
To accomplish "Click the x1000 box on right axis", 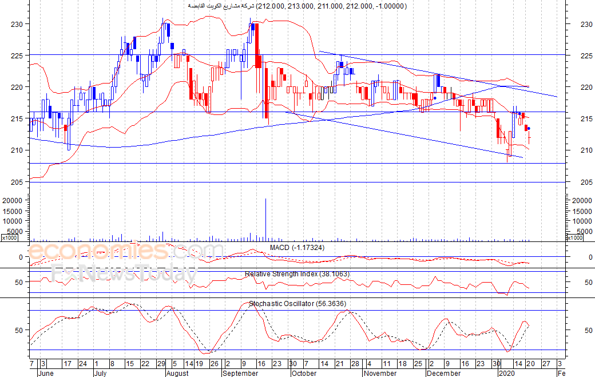I will click(575, 237).
